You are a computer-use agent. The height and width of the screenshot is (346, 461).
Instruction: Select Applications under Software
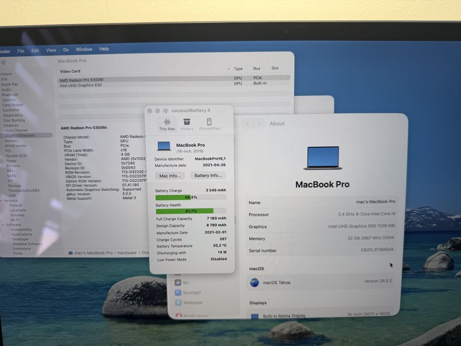(x=22, y=234)
